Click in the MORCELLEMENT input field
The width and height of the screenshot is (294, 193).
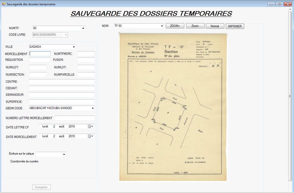(x=40, y=54)
